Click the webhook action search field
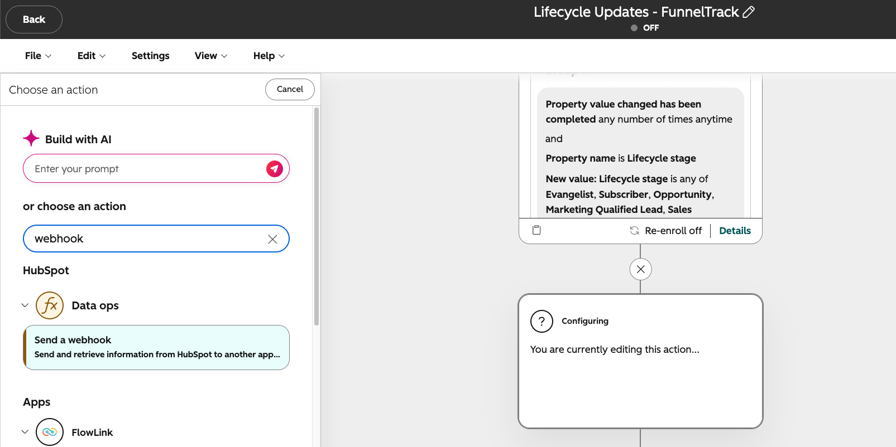Screen dimensions: 896x447 [x=156, y=239]
